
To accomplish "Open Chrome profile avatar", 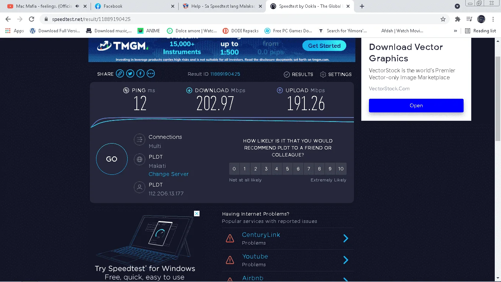I will (x=481, y=19).
